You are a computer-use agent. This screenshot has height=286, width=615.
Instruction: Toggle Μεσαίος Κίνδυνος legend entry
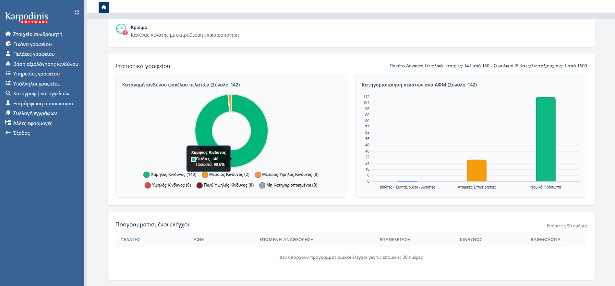[x=226, y=175]
